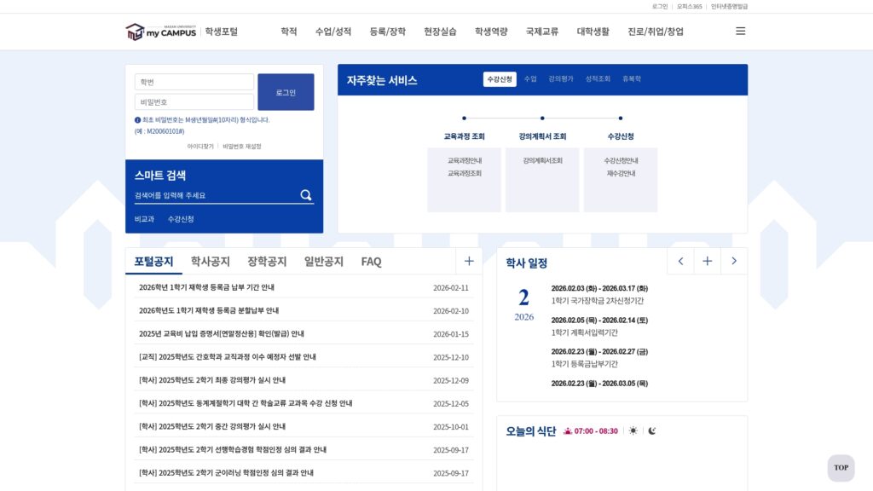
Task: Click the 강의계획서 조회 step dot
Action: [x=542, y=118]
